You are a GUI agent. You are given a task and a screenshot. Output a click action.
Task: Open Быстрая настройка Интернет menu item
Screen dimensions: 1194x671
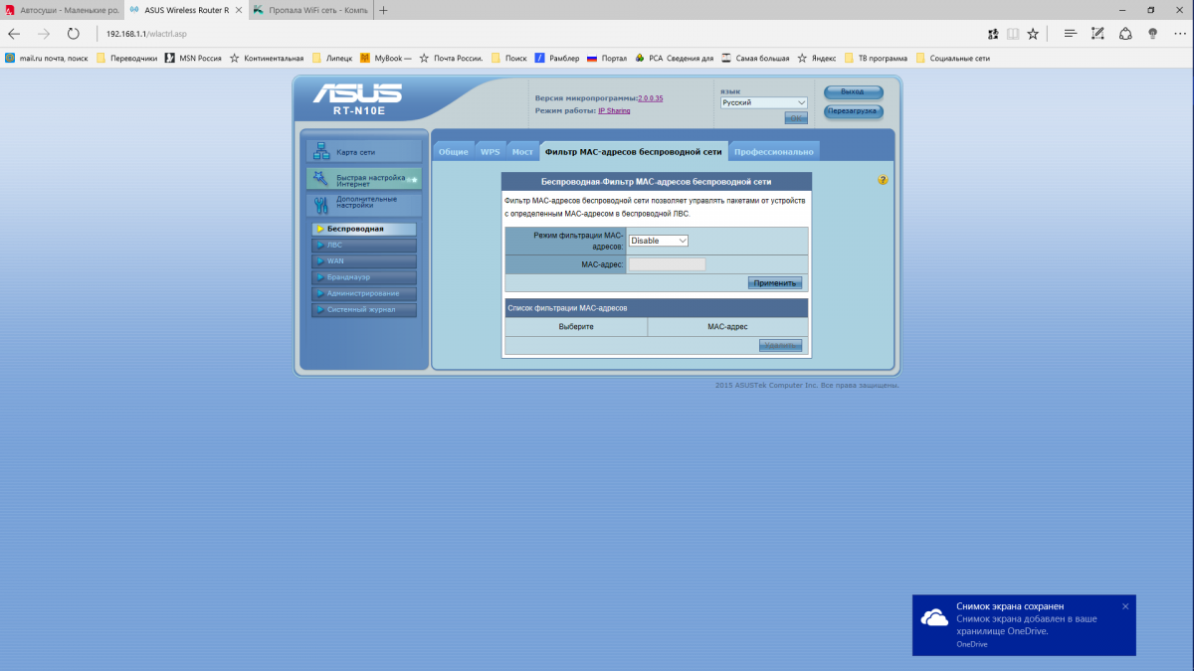[364, 179]
